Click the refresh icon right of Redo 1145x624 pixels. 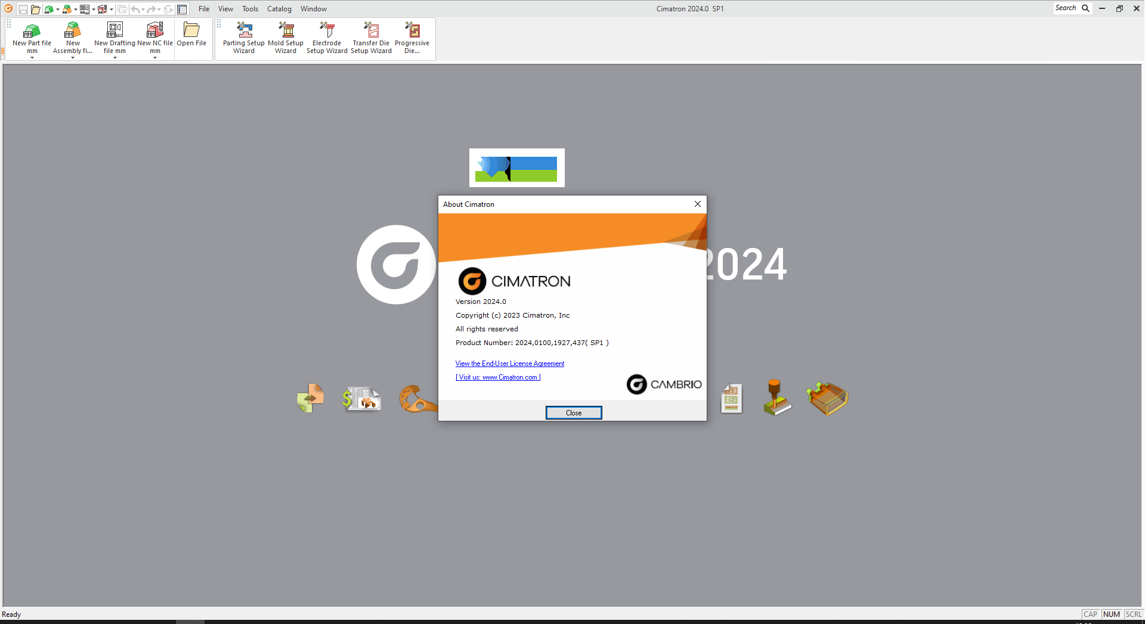[168, 10]
